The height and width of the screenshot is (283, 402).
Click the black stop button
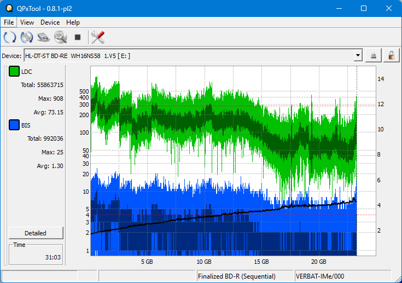[x=78, y=37]
